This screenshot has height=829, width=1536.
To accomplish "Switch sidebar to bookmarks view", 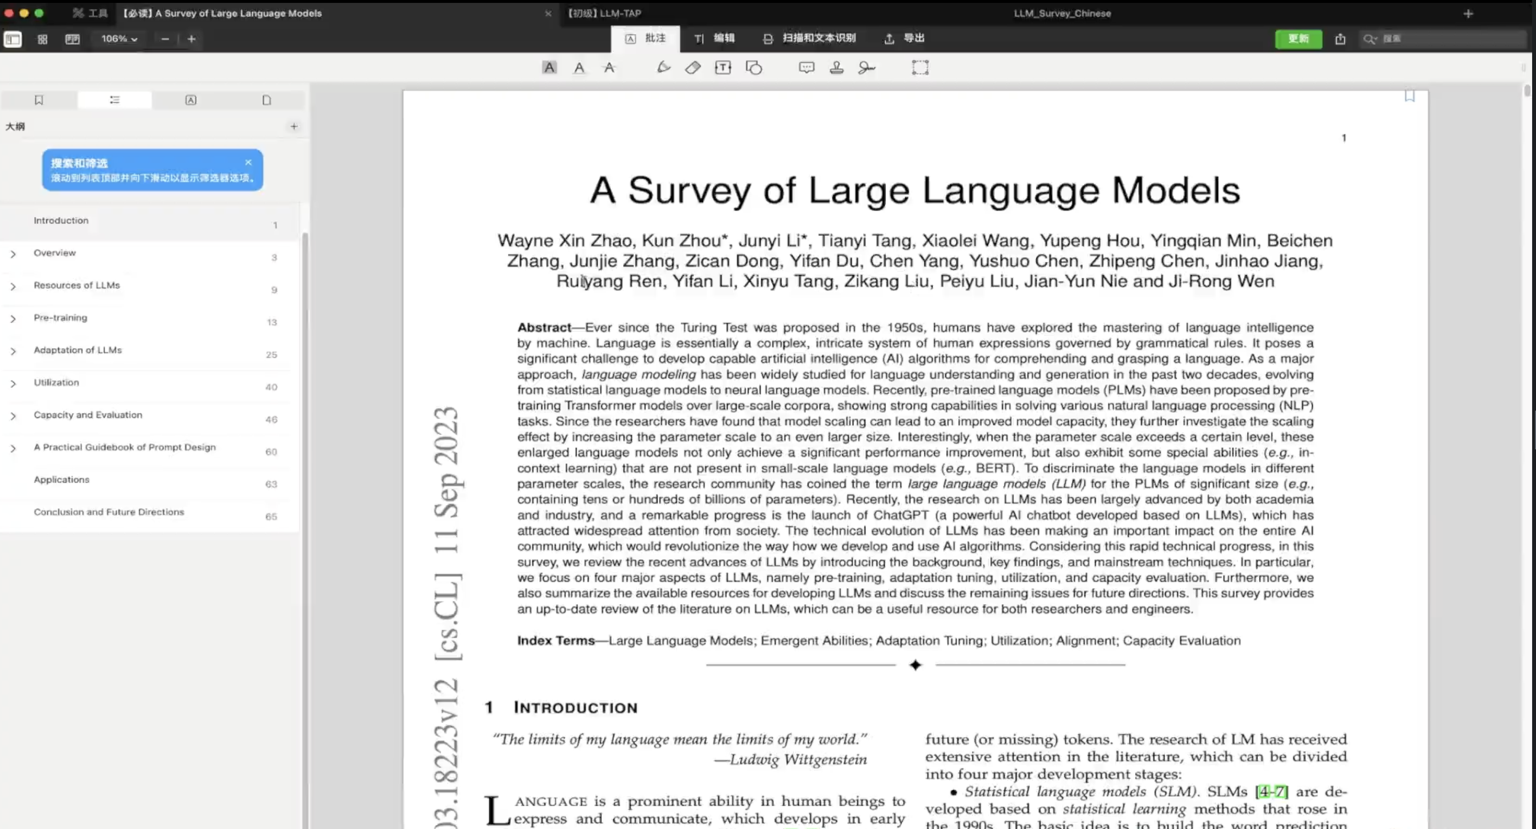I will point(39,100).
